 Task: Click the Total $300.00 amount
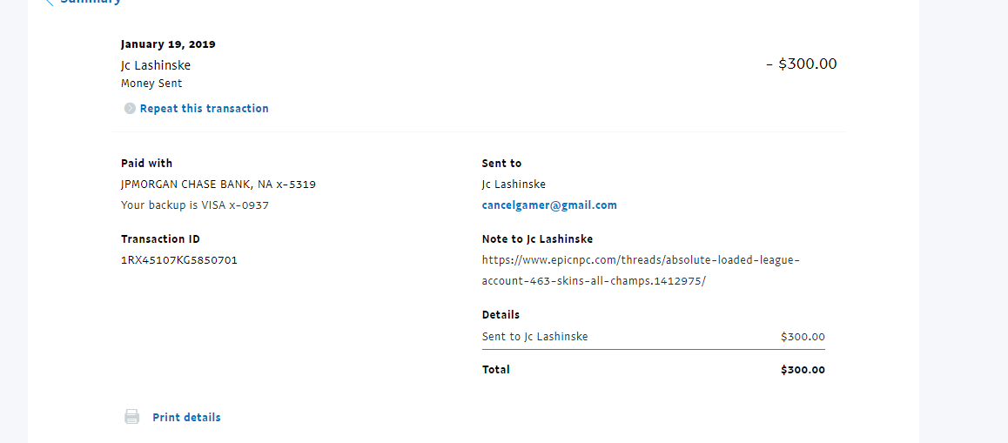[x=803, y=370]
